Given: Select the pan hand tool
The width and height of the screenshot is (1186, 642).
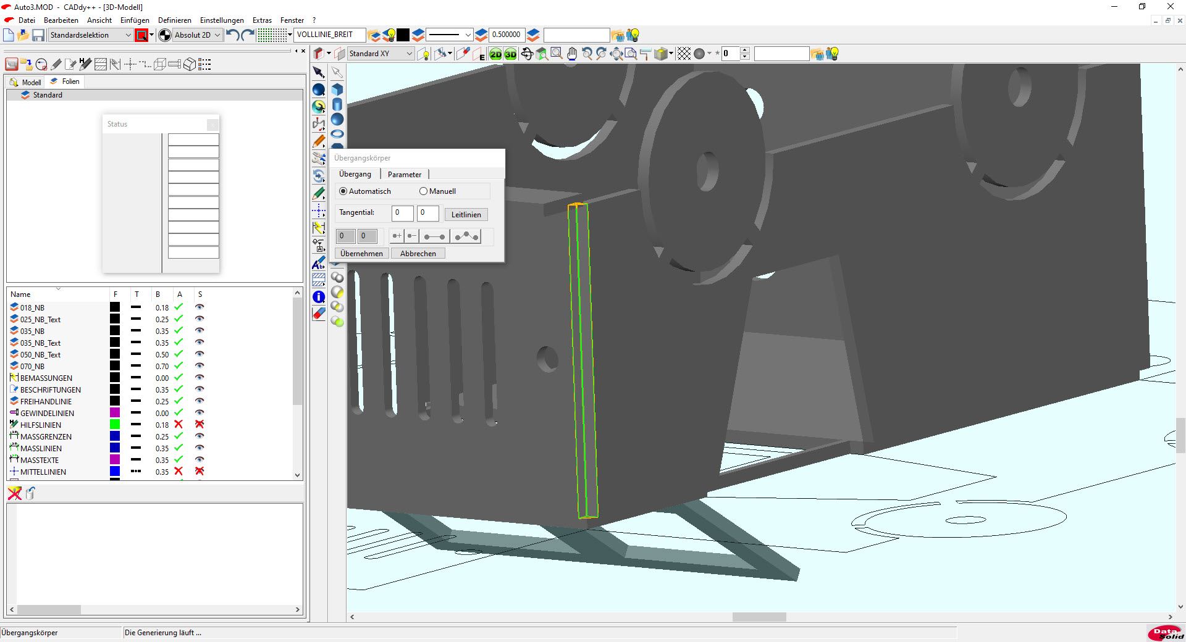Looking at the screenshot, I should [x=572, y=54].
